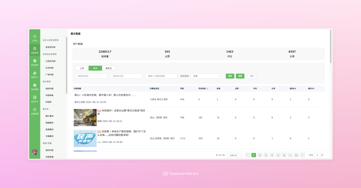Open the 选择信息流 selector

click(x=91, y=76)
